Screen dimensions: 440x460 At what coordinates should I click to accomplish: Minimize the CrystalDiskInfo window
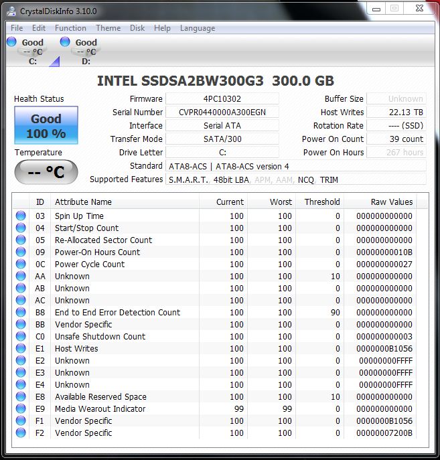376,9
